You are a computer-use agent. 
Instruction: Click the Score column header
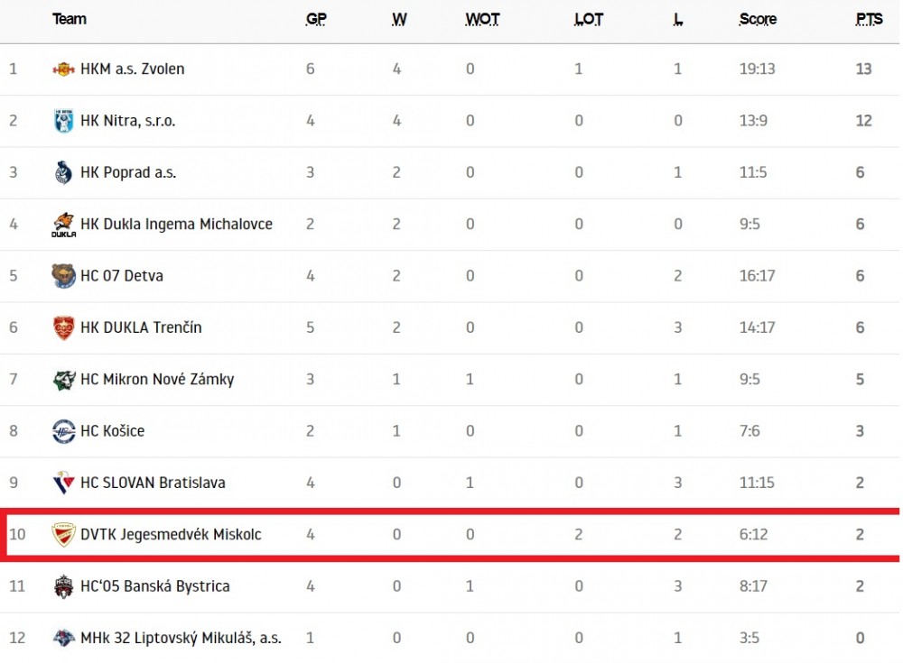[758, 20]
